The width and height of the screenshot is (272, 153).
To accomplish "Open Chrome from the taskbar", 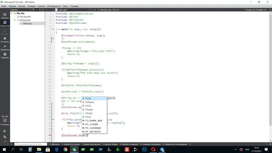I will click(65, 149).
